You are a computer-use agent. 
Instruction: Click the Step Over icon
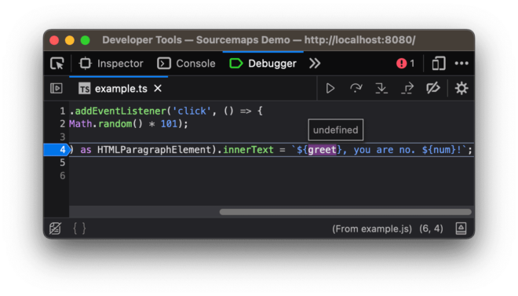pos(356,89)
